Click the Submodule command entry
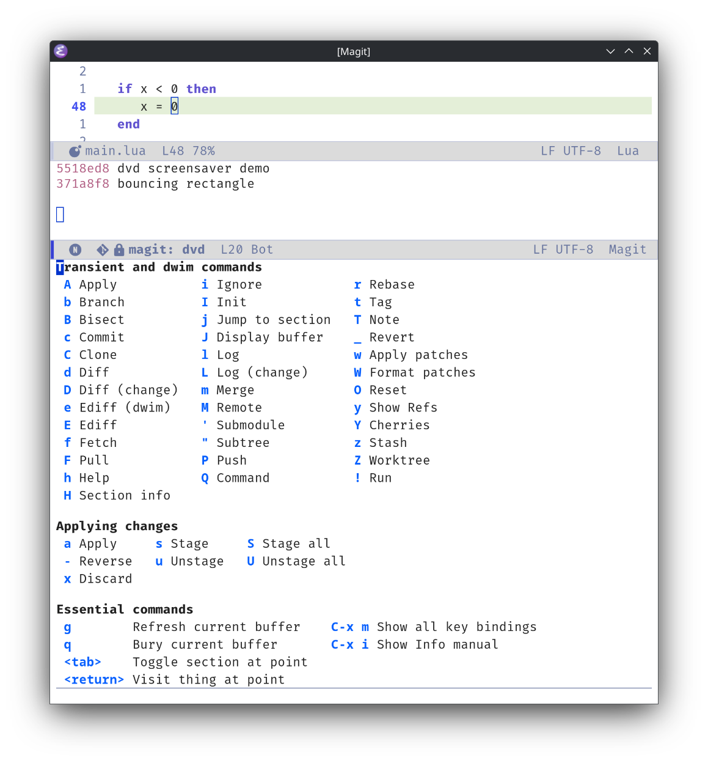 coord(243,425)
